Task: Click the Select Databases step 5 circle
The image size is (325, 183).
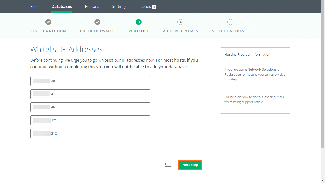Action: (x=230, y=22)
